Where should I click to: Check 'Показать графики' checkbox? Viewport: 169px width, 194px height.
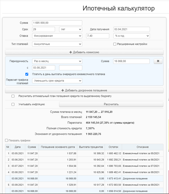7,141
